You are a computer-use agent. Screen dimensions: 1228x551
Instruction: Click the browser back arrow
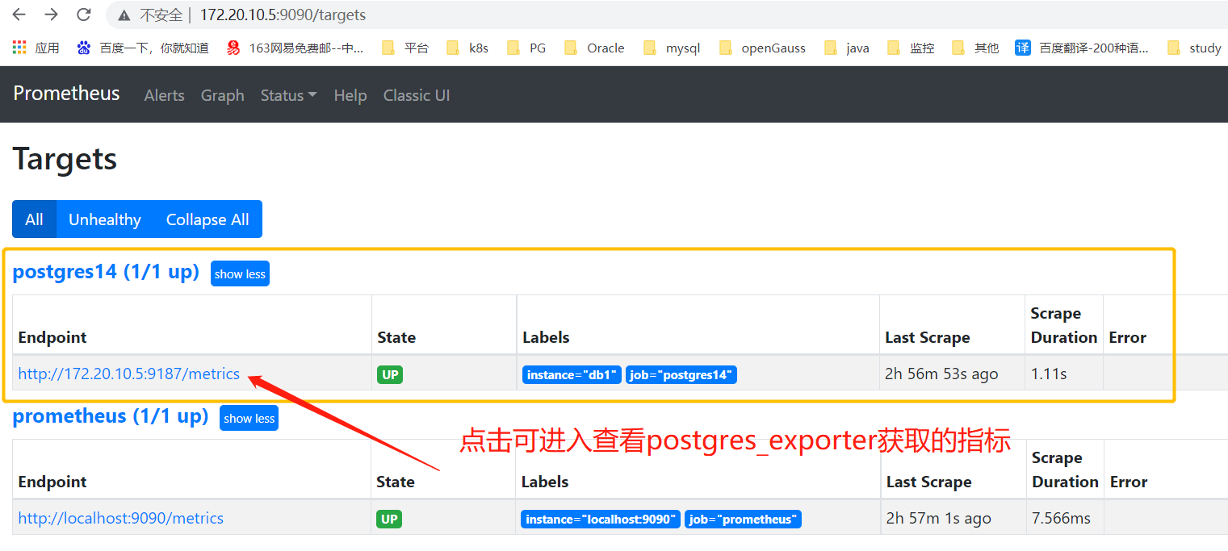(19, 15)
